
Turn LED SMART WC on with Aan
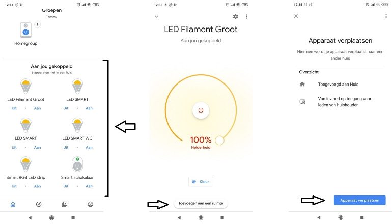pos(89,148)
